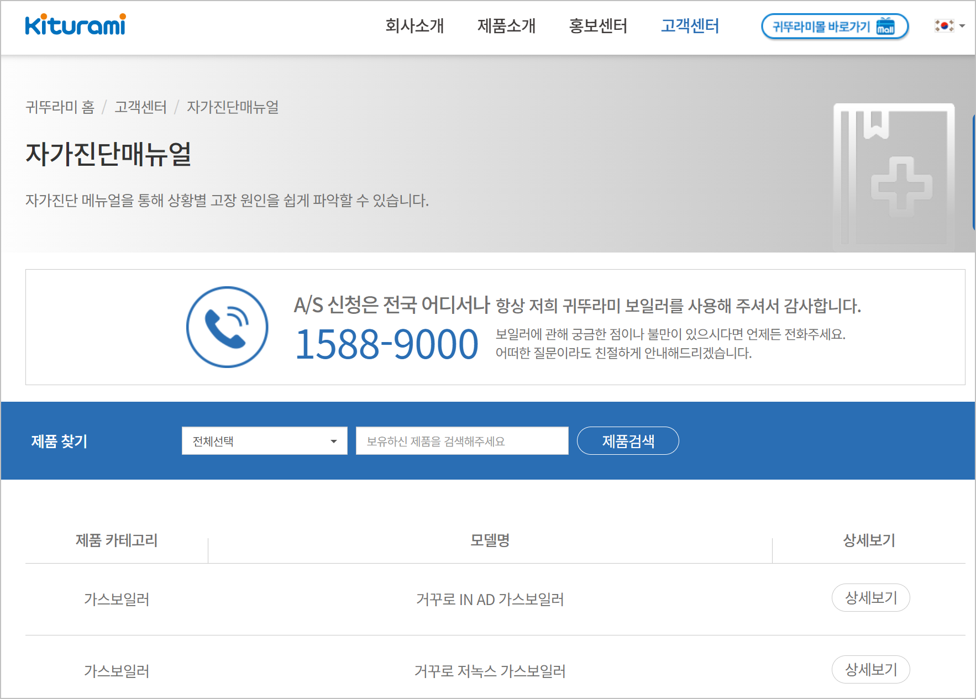Image resolution: width=976 pixels, height=699 pixels.
Task: Open 상세보기 for 거꾸로 IN AD 가스보일러
Action: [x=871, y=598]
